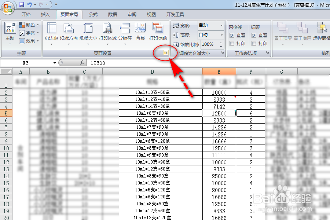Click the Name Box showing E5
330x220 pixels.
(x=26, y=63)
